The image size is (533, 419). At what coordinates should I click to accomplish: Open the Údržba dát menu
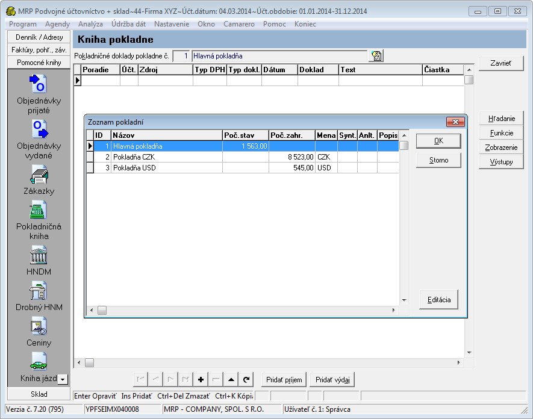coord(128,24)
